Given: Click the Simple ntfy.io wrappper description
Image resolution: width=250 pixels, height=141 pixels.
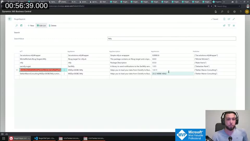Looking at the screenshot, I should click(130, 55).
